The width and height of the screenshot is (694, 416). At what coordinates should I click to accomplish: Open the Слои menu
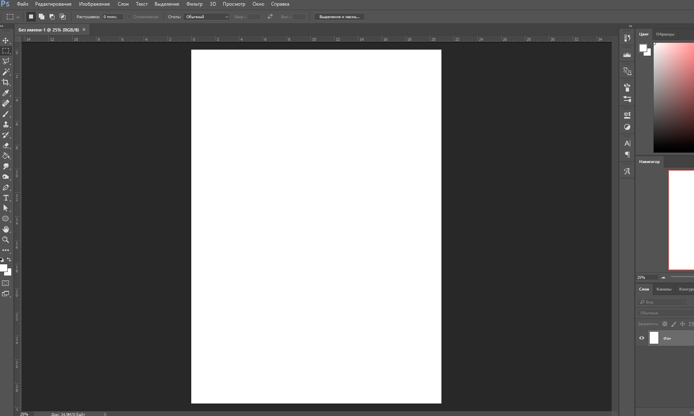pos(123,4)
